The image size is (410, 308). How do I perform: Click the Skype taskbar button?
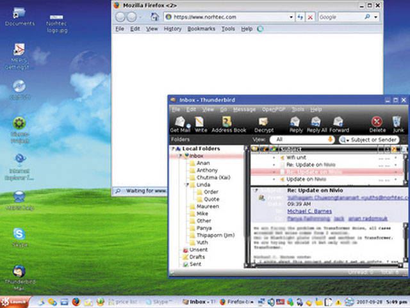[x=160, y=302]
